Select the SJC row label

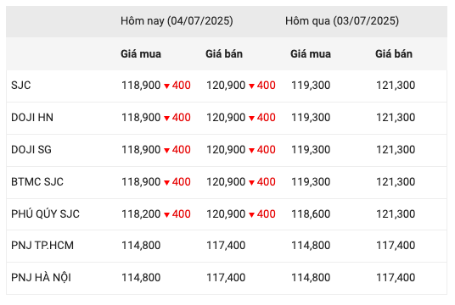21,86
